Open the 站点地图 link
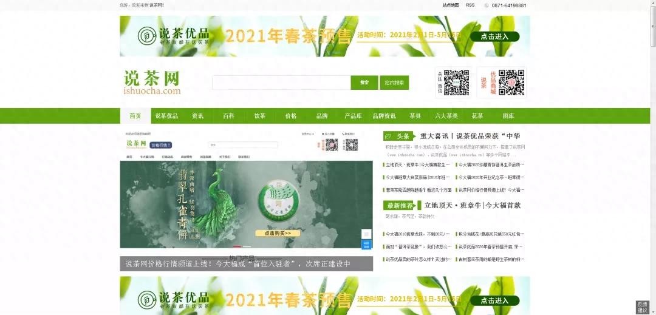 [x=451, y=5]
